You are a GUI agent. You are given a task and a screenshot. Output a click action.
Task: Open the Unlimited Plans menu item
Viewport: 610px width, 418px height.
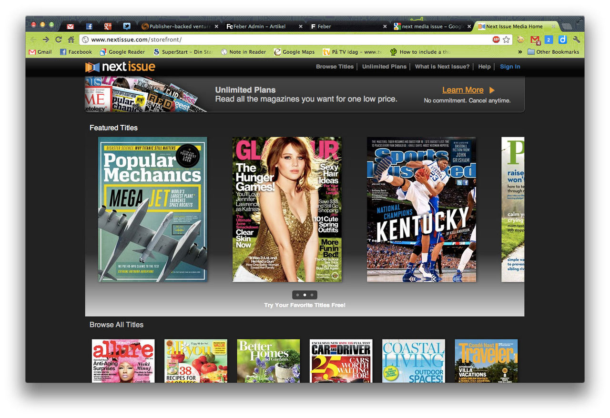coord(384,67)
